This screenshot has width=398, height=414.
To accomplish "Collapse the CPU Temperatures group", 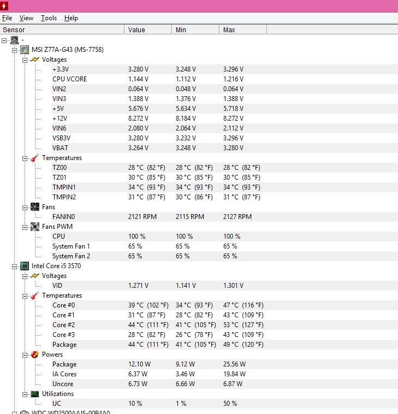I will coord(25,296).
